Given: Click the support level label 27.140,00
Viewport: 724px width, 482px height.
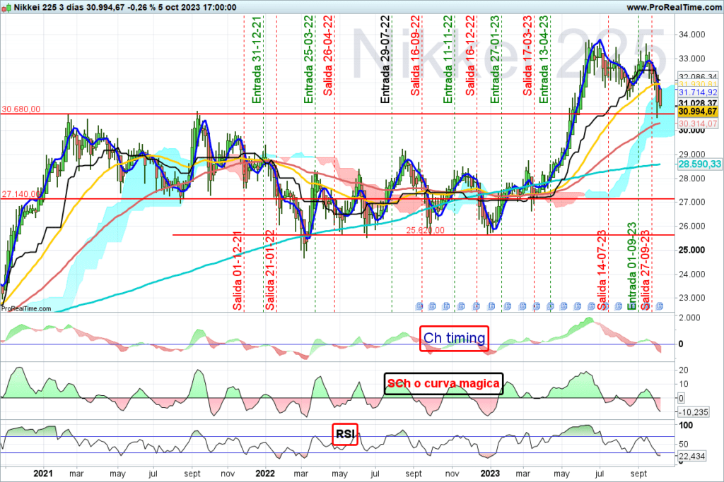Looking at the screenshot, I should tap(21, 195).
